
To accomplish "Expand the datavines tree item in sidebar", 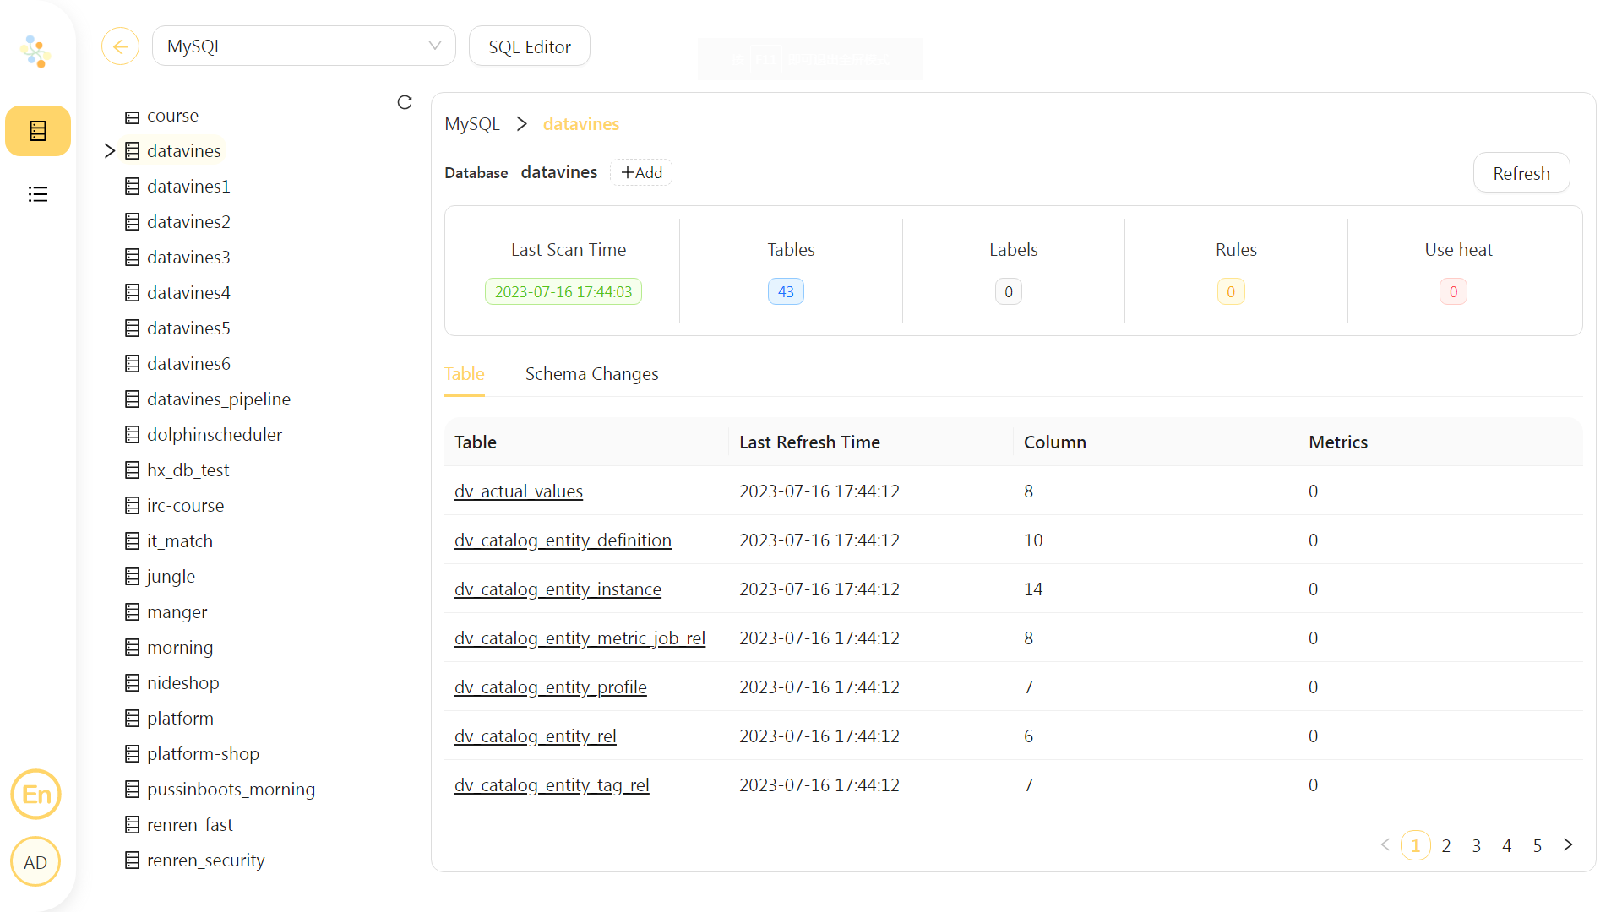I will tap(109, 150).
